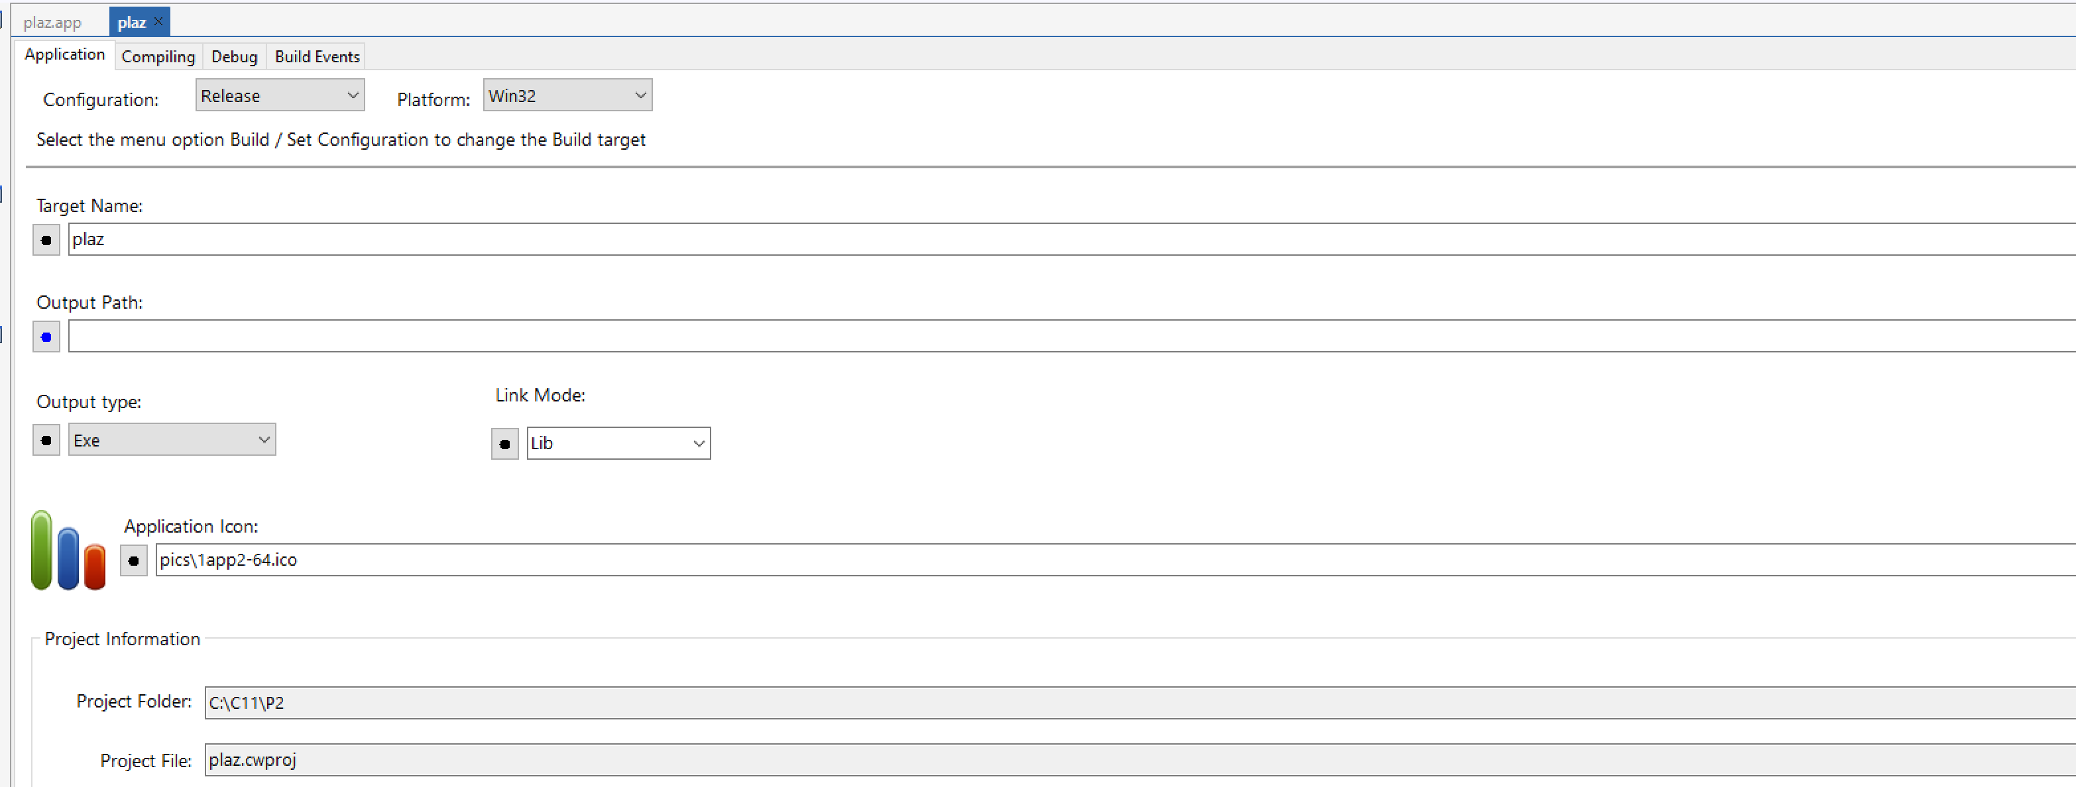Switch to the Compiling tab
Image resolution: width=2076 pixels, height=787 pixels.
coord(158,56)
